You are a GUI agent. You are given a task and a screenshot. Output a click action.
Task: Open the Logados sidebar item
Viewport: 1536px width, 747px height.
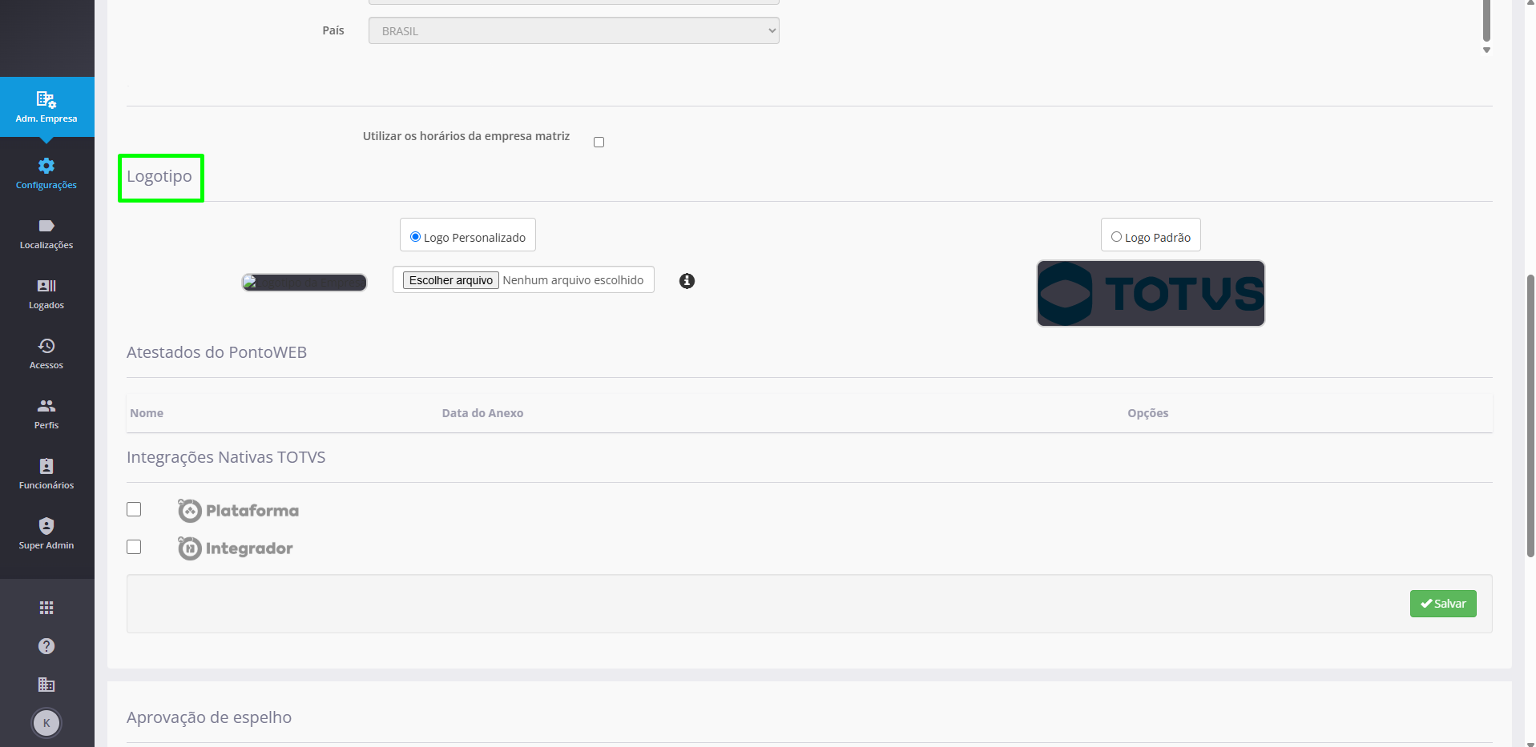coord(46,294)
